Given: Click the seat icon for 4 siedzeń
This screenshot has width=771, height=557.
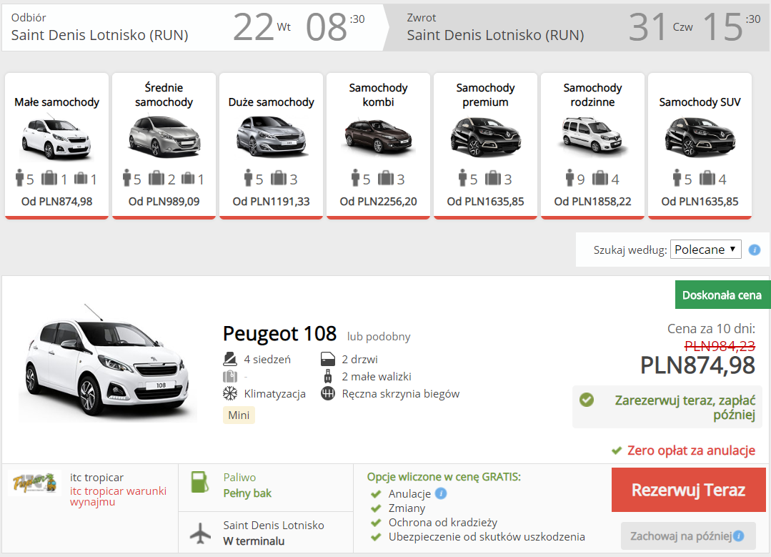Looking at the screenshot, I should click(229, 359).
